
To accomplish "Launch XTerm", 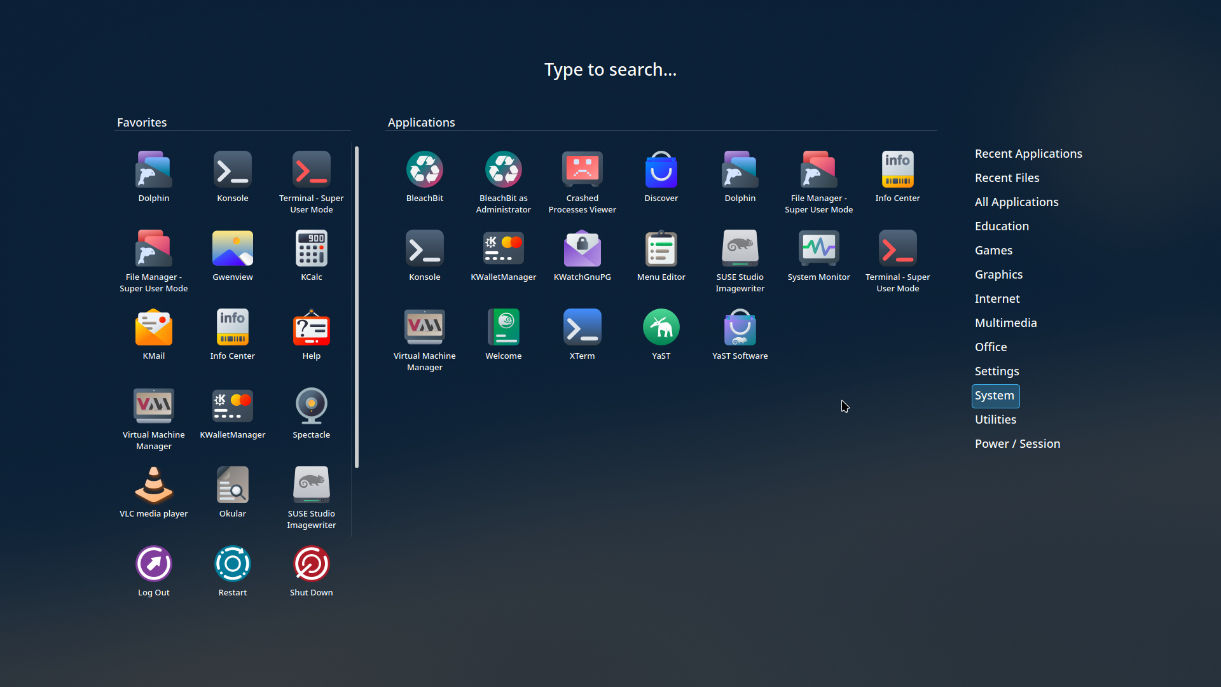I will pyautogui.click(x=583, y=335).
